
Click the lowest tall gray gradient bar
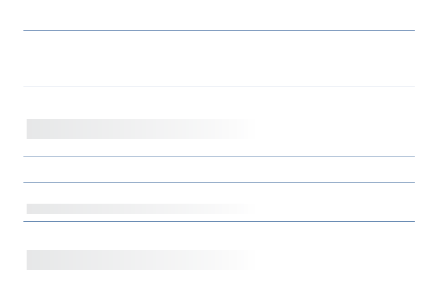point(141,260)
